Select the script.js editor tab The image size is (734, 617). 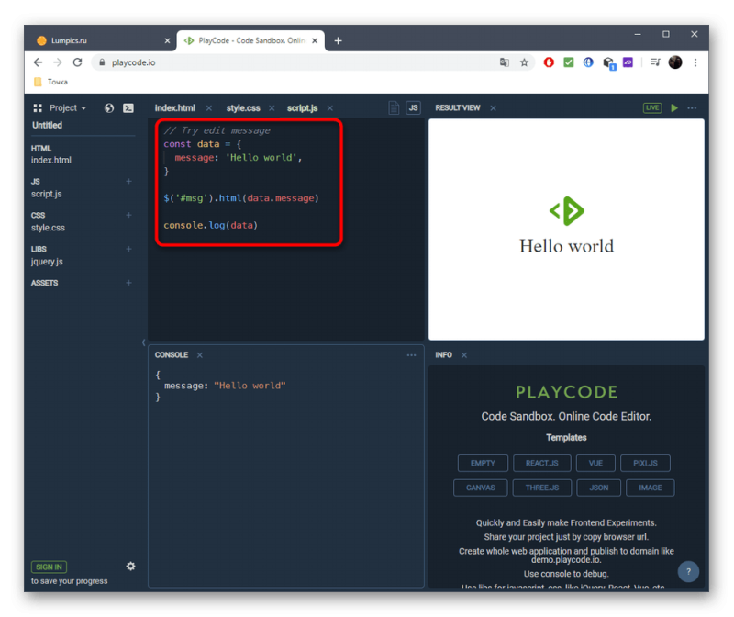point(303,108)
